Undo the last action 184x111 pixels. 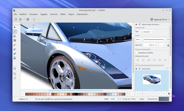[34, 19]
